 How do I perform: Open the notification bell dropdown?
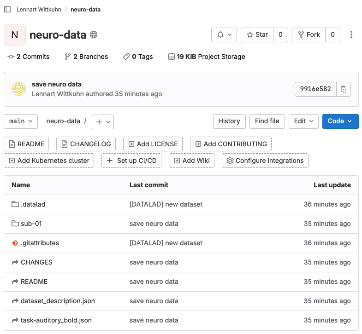coord(224,35)
